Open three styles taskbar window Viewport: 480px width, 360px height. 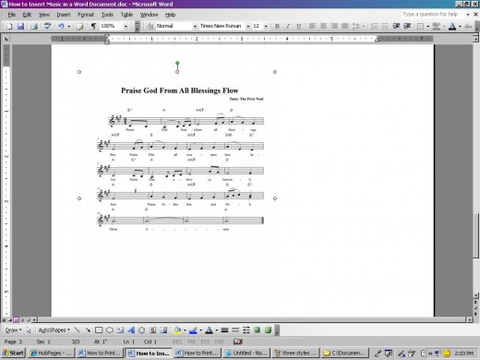pos(295,353)
